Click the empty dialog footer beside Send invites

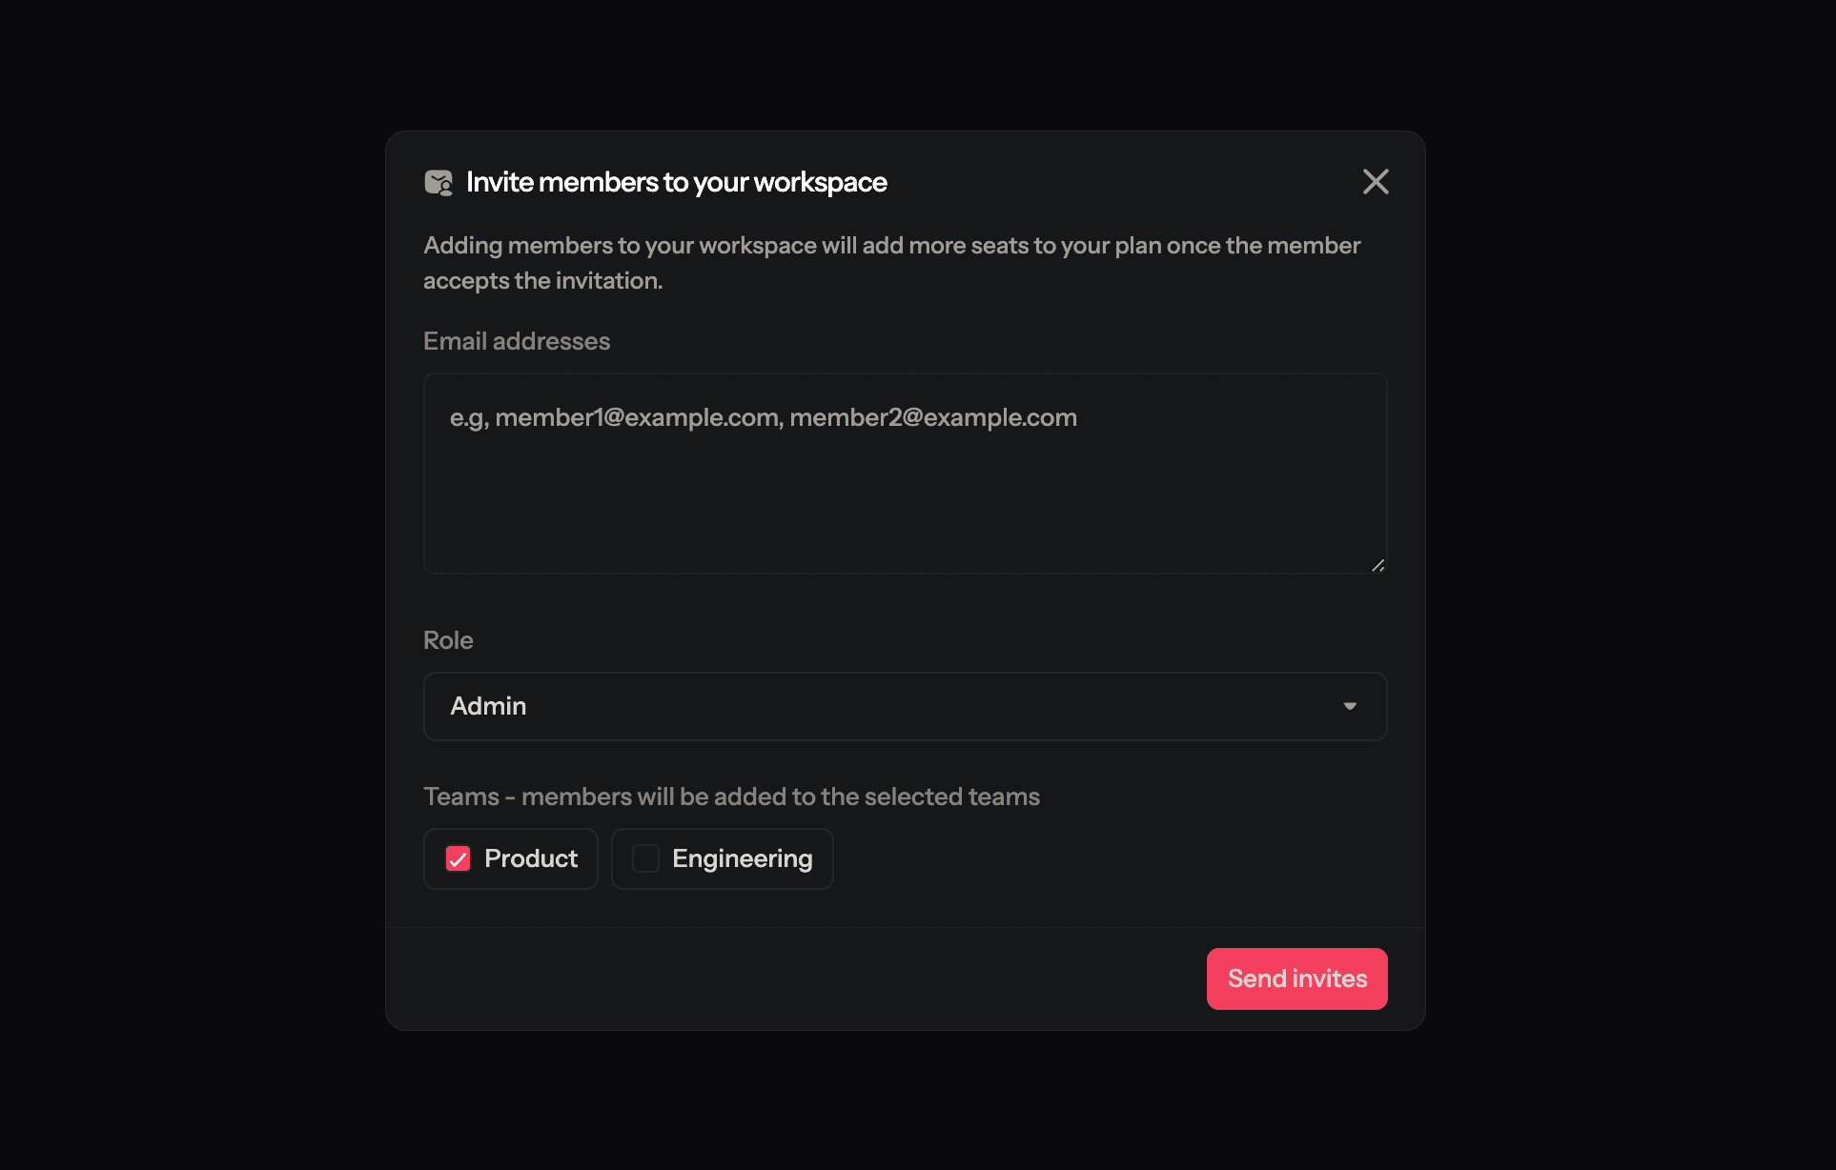[x=791, y=978]
